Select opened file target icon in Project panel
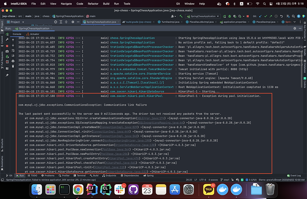This screenshot has width=307, height=199. click(x=56, y=22)
